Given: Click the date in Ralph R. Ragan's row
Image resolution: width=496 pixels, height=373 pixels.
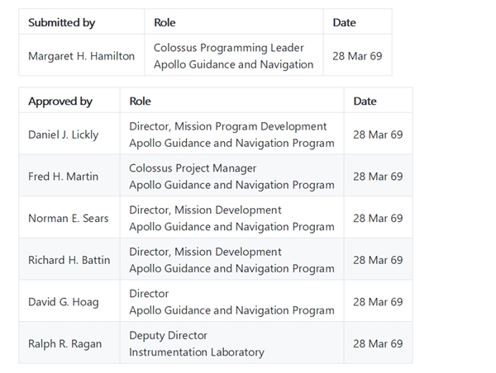Looking at the screenshot, I should (378, 344).
